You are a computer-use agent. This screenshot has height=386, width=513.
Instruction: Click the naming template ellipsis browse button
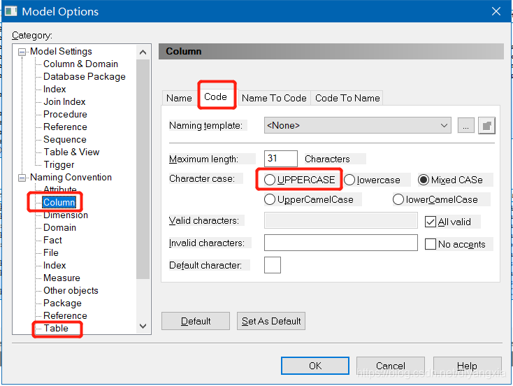[465, 125]
